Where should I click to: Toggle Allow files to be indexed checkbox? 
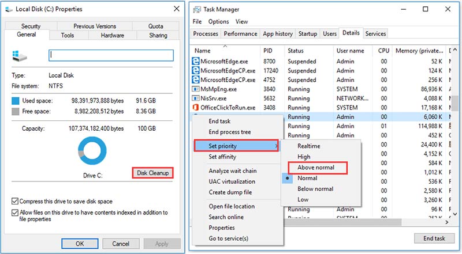[14, 213]
